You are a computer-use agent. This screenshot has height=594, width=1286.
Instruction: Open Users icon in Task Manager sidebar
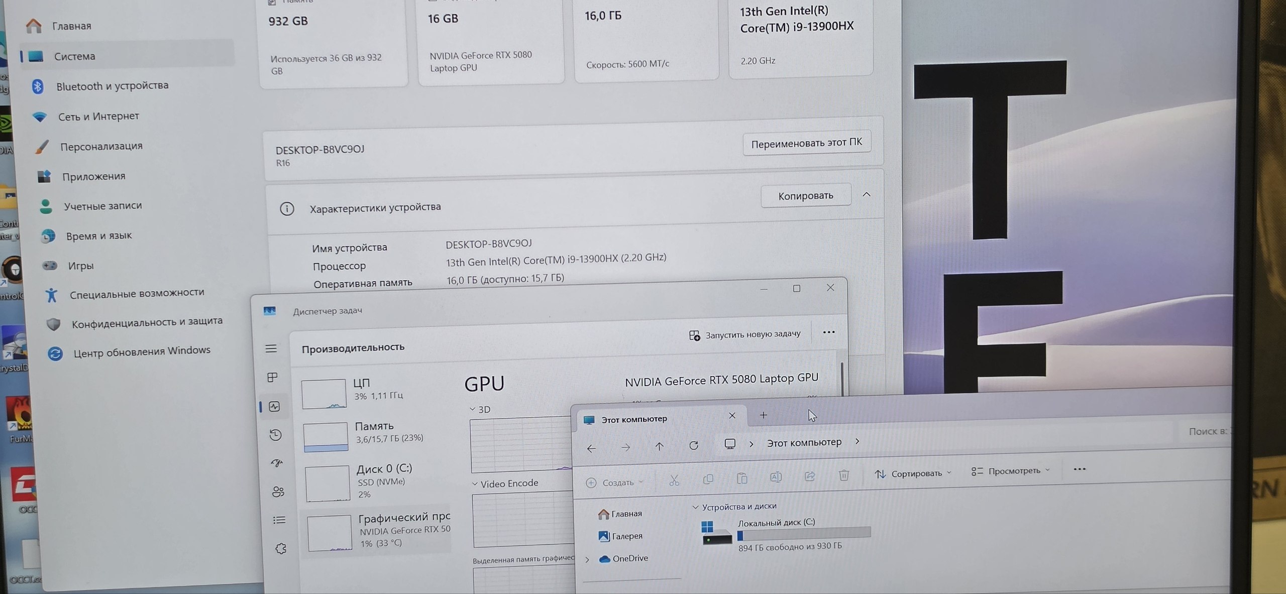click(x=278, y=492)
